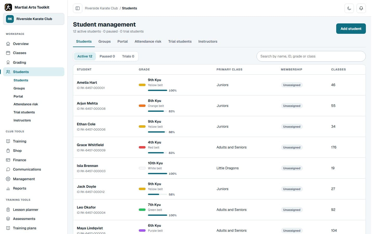The height and width of the screenshot is (234, 375).
Task: Open Trial students in the sidebar submenu
Action: 24,112
